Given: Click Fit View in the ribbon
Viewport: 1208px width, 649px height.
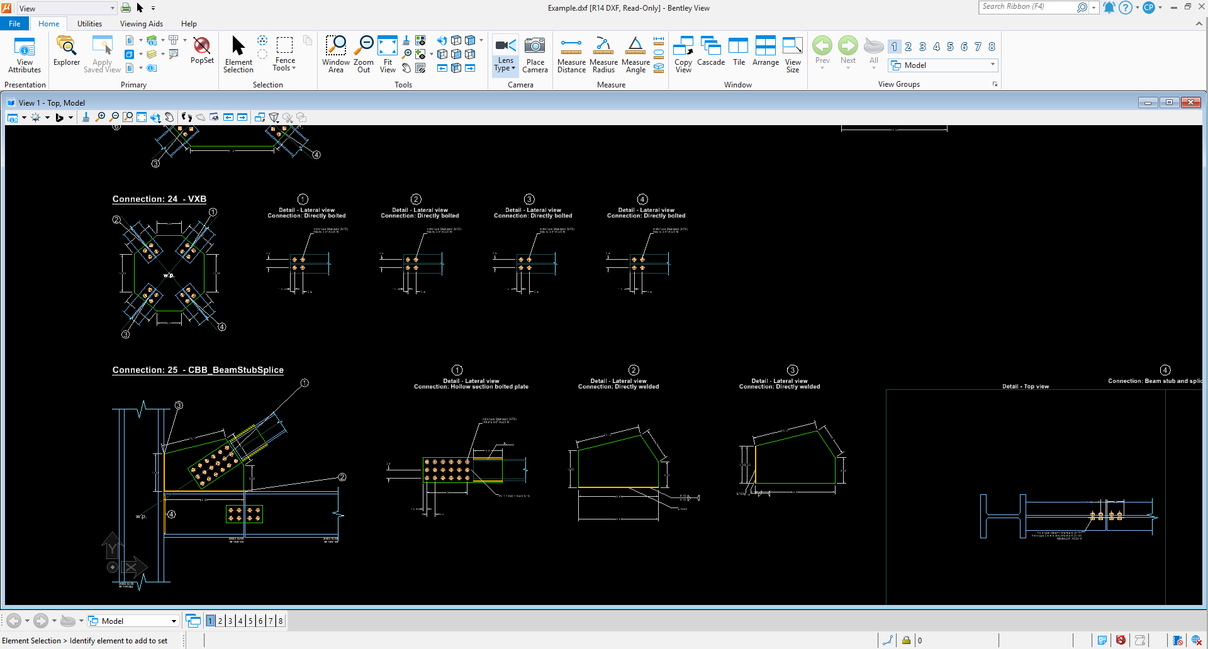Looking at the screenshot, I should 388,54.
